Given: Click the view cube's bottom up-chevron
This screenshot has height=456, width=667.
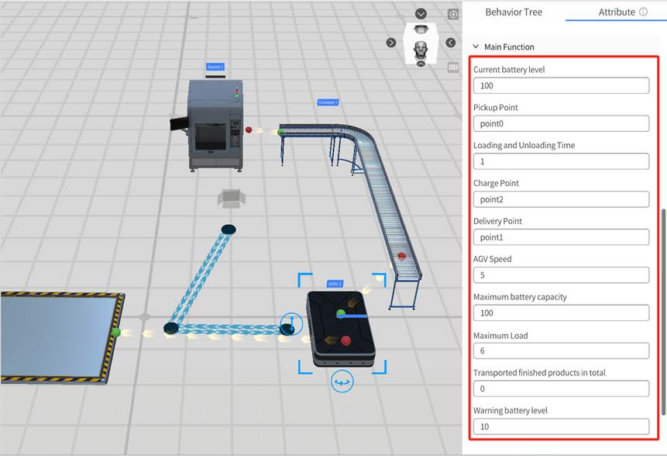Looking at the screenshot, I should click(421, 64).
